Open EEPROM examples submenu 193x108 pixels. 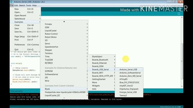(x=64, y=71)
